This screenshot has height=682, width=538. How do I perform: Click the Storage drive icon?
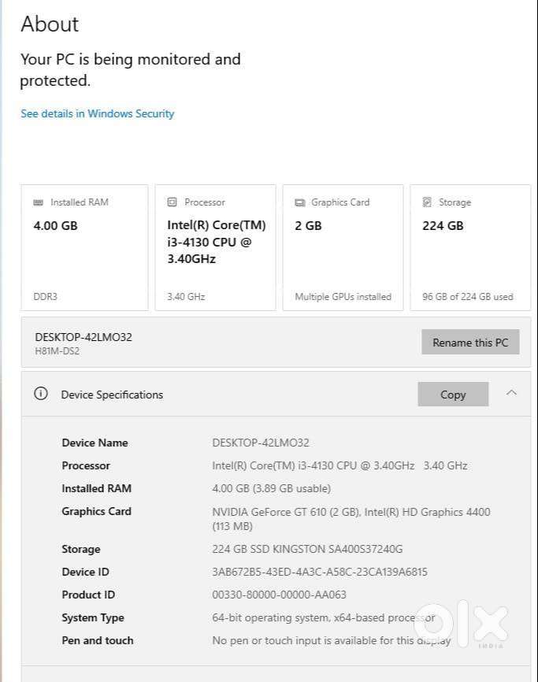pos(427,202)
